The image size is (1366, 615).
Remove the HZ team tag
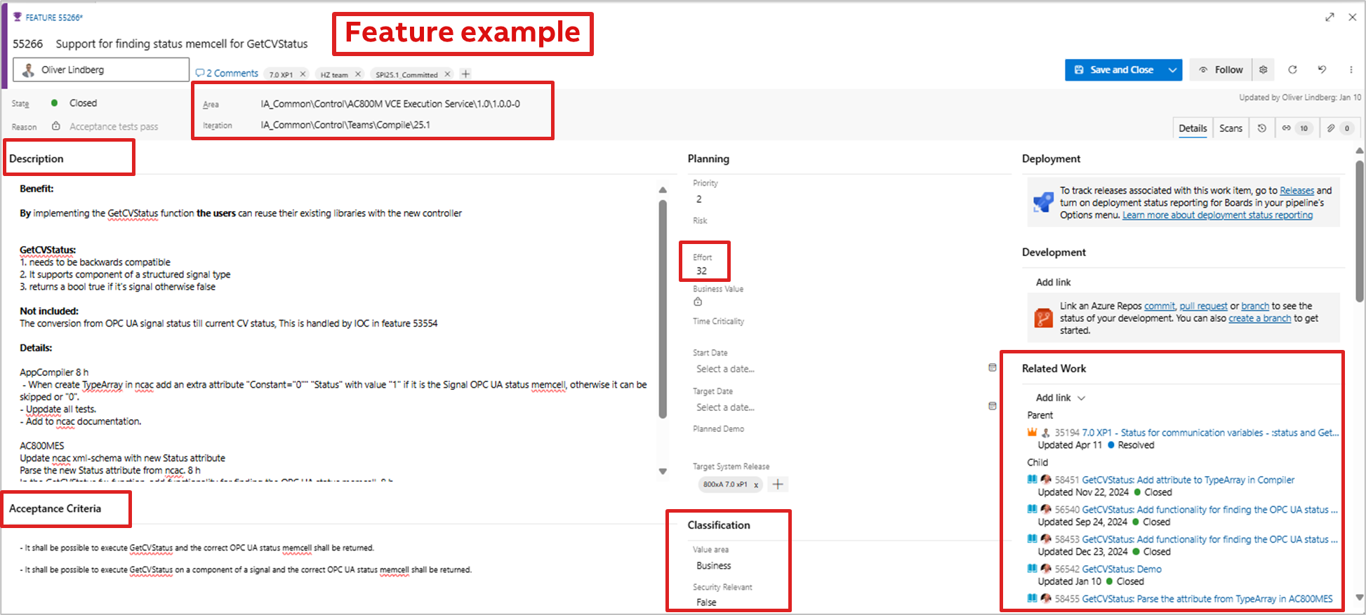[x=358, y=74]
